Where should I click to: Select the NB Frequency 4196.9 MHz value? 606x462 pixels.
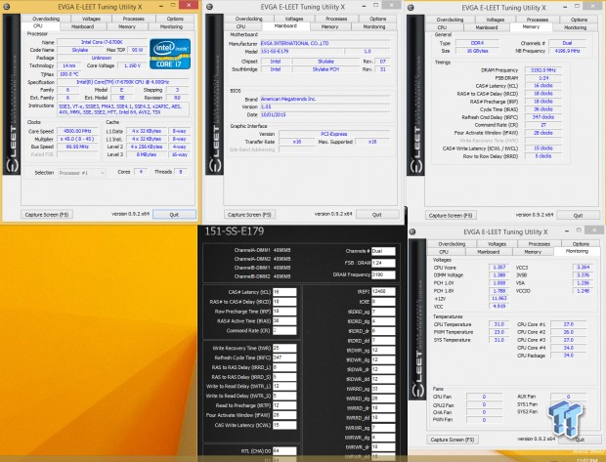coord(567,51)
